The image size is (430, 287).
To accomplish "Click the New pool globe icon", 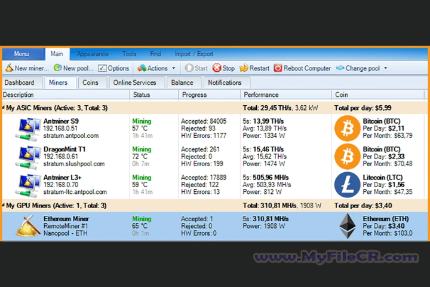I will click(x=57, y=68).
